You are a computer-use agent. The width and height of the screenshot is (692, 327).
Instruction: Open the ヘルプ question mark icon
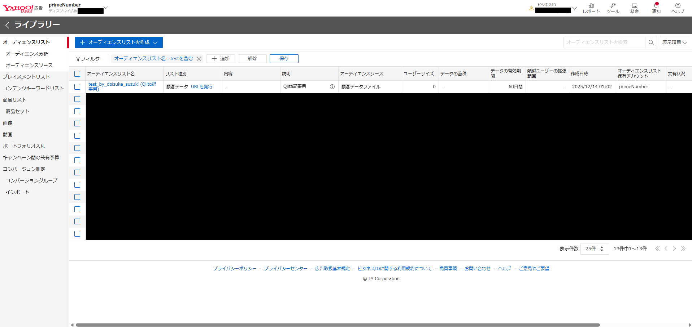click(x=678, y=8)
